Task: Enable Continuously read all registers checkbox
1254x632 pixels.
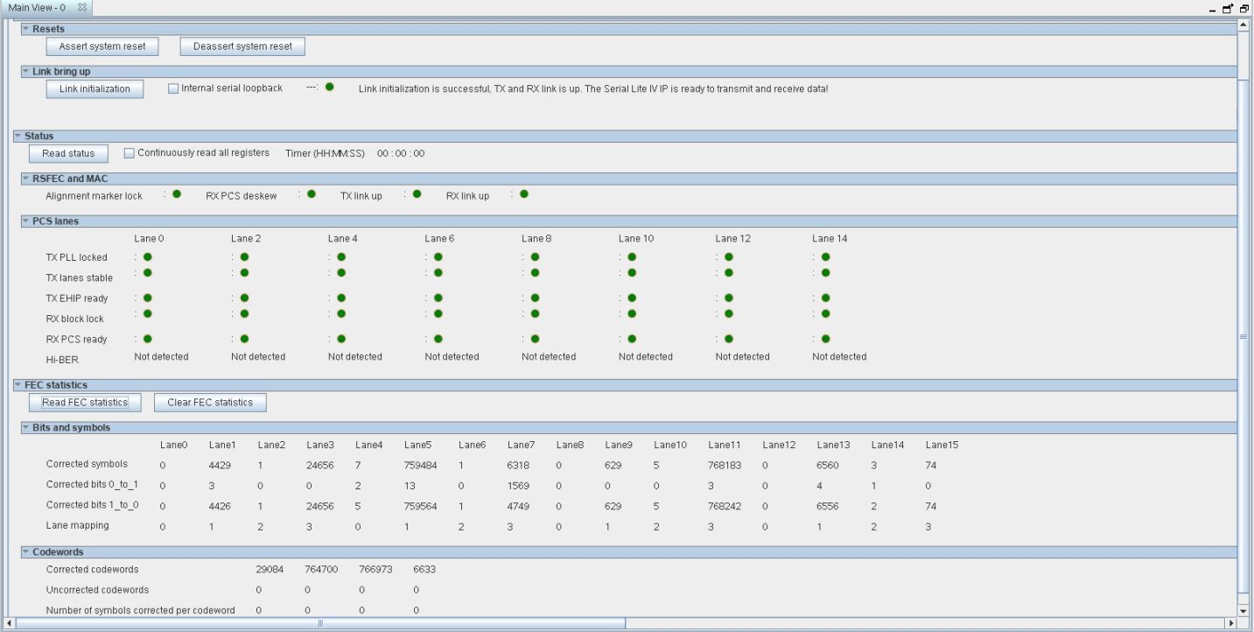Action: tap(130, 153)
